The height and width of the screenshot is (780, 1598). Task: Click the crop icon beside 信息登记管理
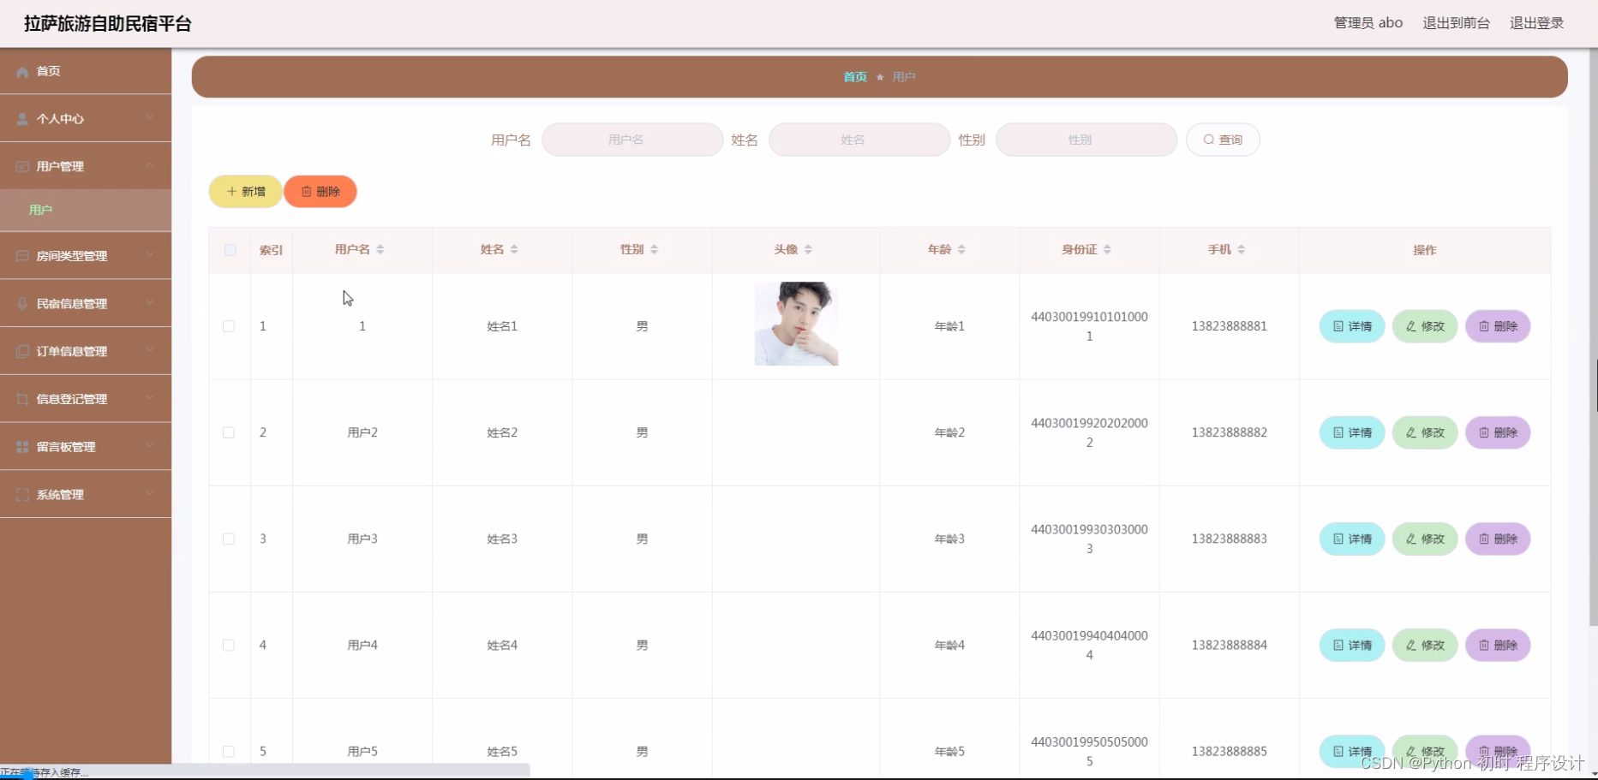[x=22, y=399]
